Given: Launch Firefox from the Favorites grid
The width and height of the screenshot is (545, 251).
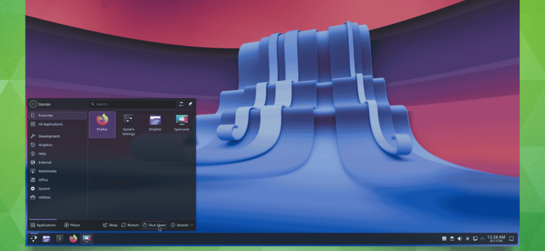Looking at the screenshot, I should [x=102, y=124].
